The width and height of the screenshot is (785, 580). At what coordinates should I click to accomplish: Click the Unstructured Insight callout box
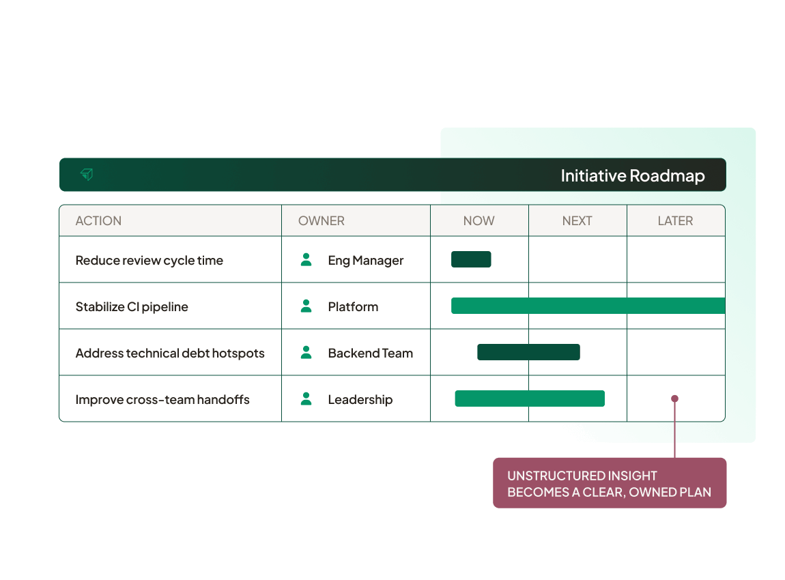610,483
